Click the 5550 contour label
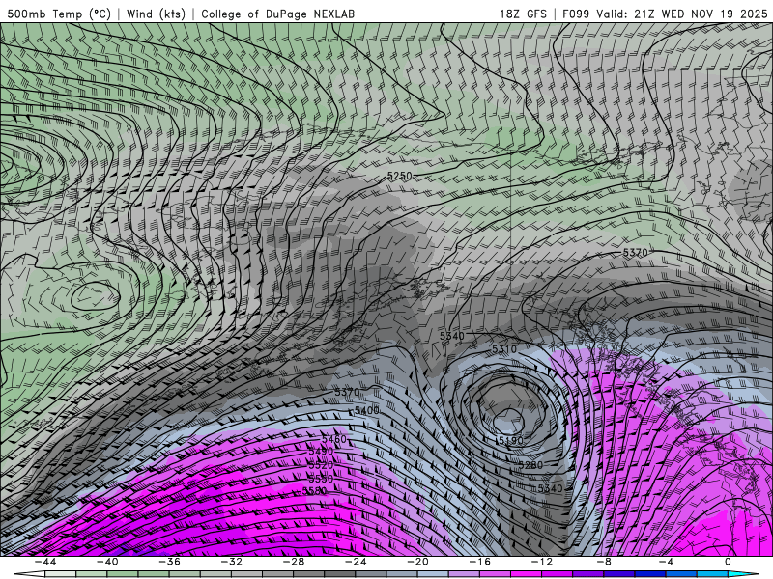Image resolution: width=773 pixels, height=579 pixels. [x=321, y=478]
